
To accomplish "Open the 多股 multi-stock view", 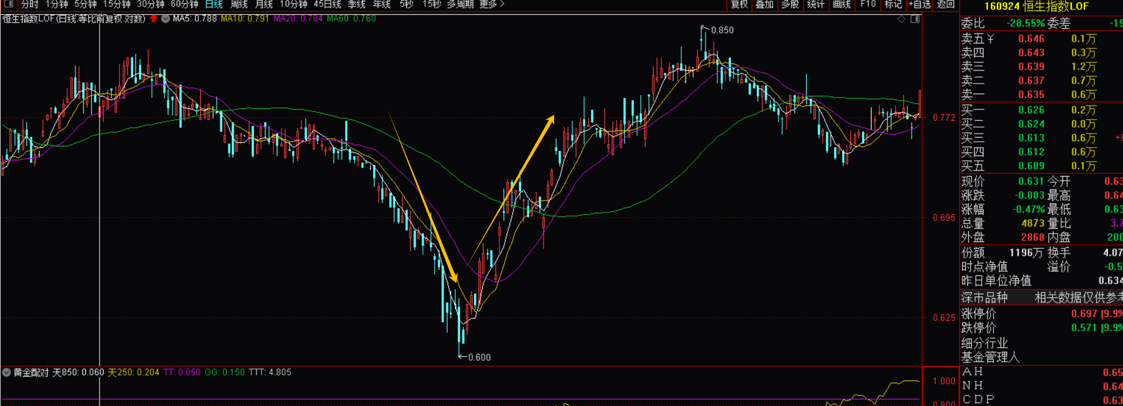I will pos(790,5).
